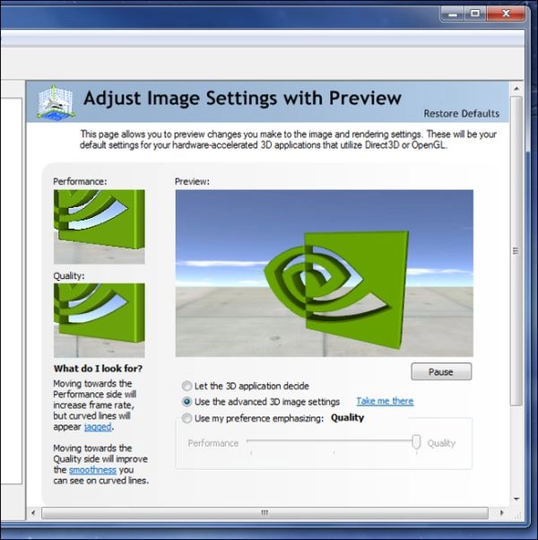Click the horizontal scrollbar left arrow
Screen dimensions: 538x540
click(33, 513)
